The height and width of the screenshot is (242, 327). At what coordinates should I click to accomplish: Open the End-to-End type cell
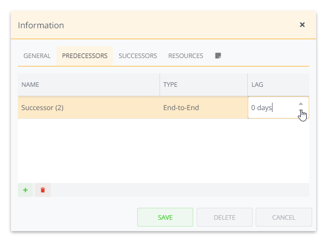tap(203, 108)
